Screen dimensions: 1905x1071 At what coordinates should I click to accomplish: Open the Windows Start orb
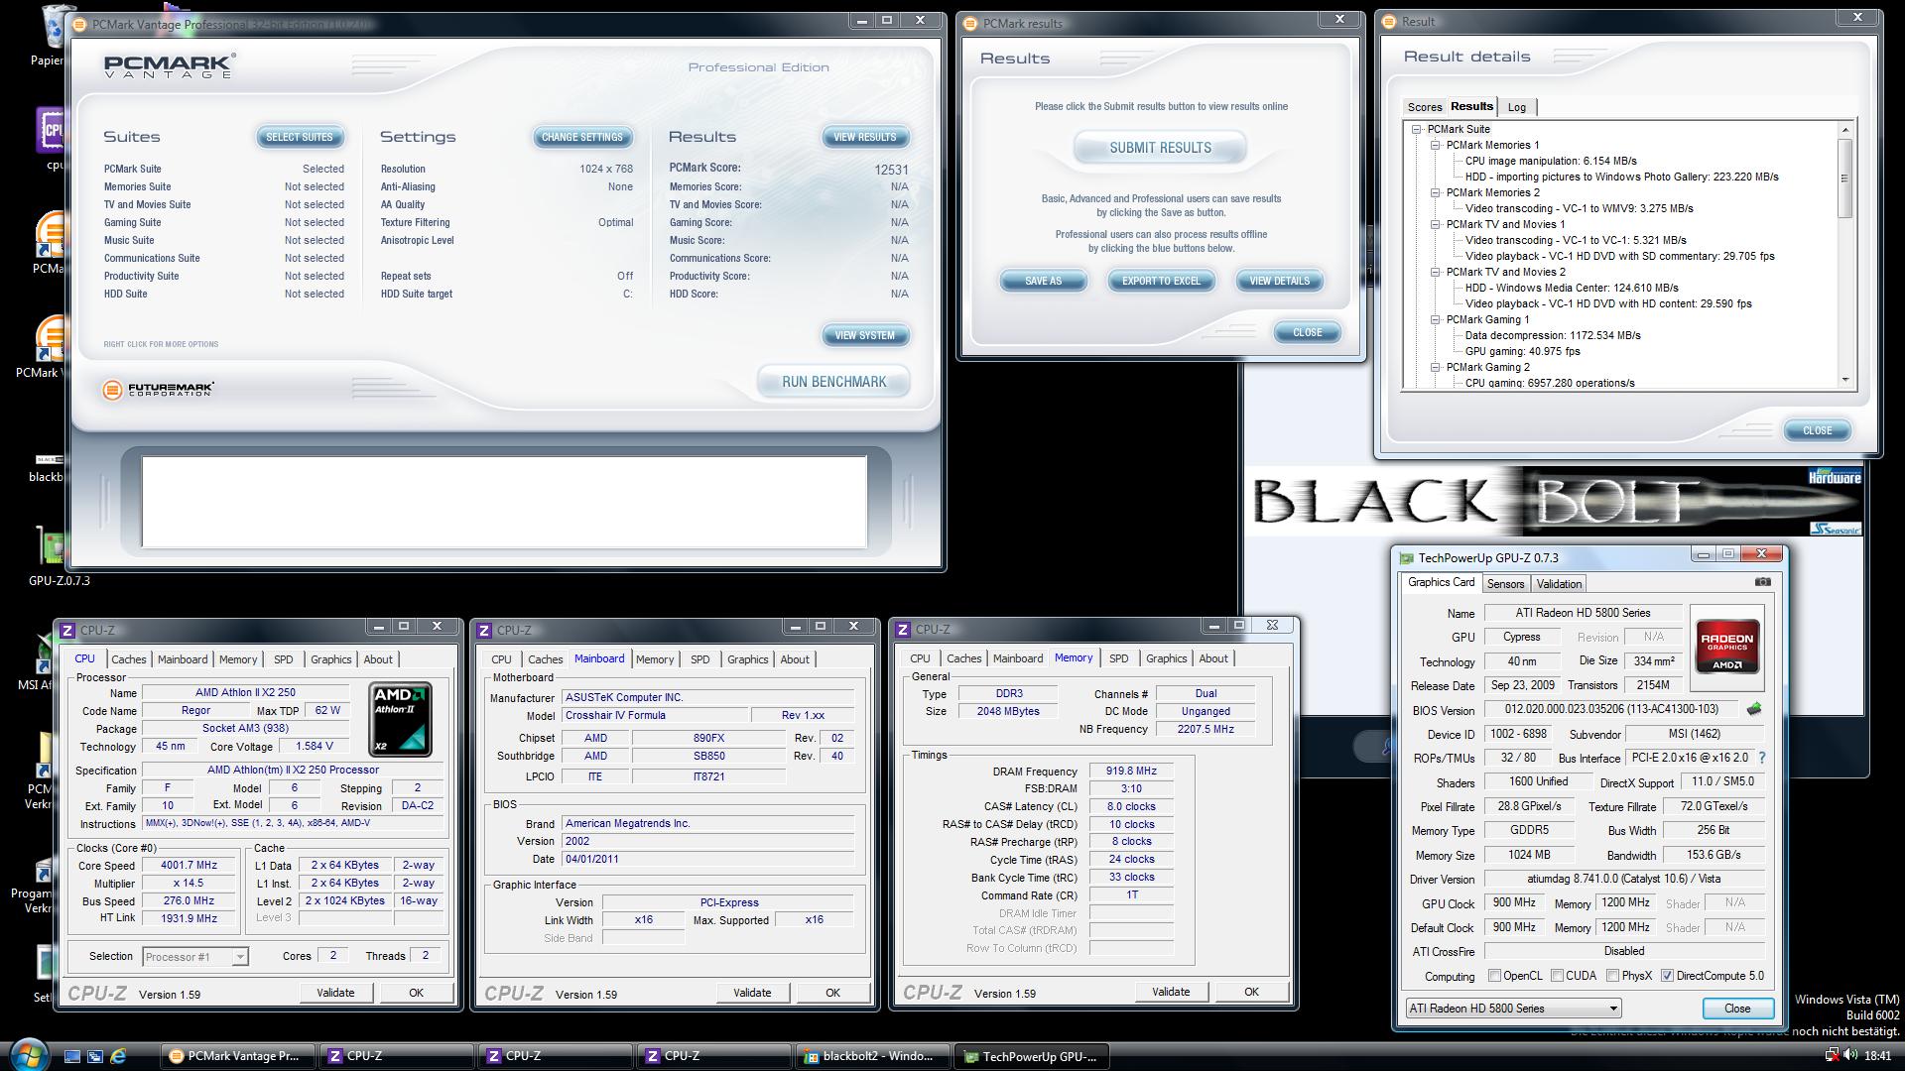[x=27, y=1054]
